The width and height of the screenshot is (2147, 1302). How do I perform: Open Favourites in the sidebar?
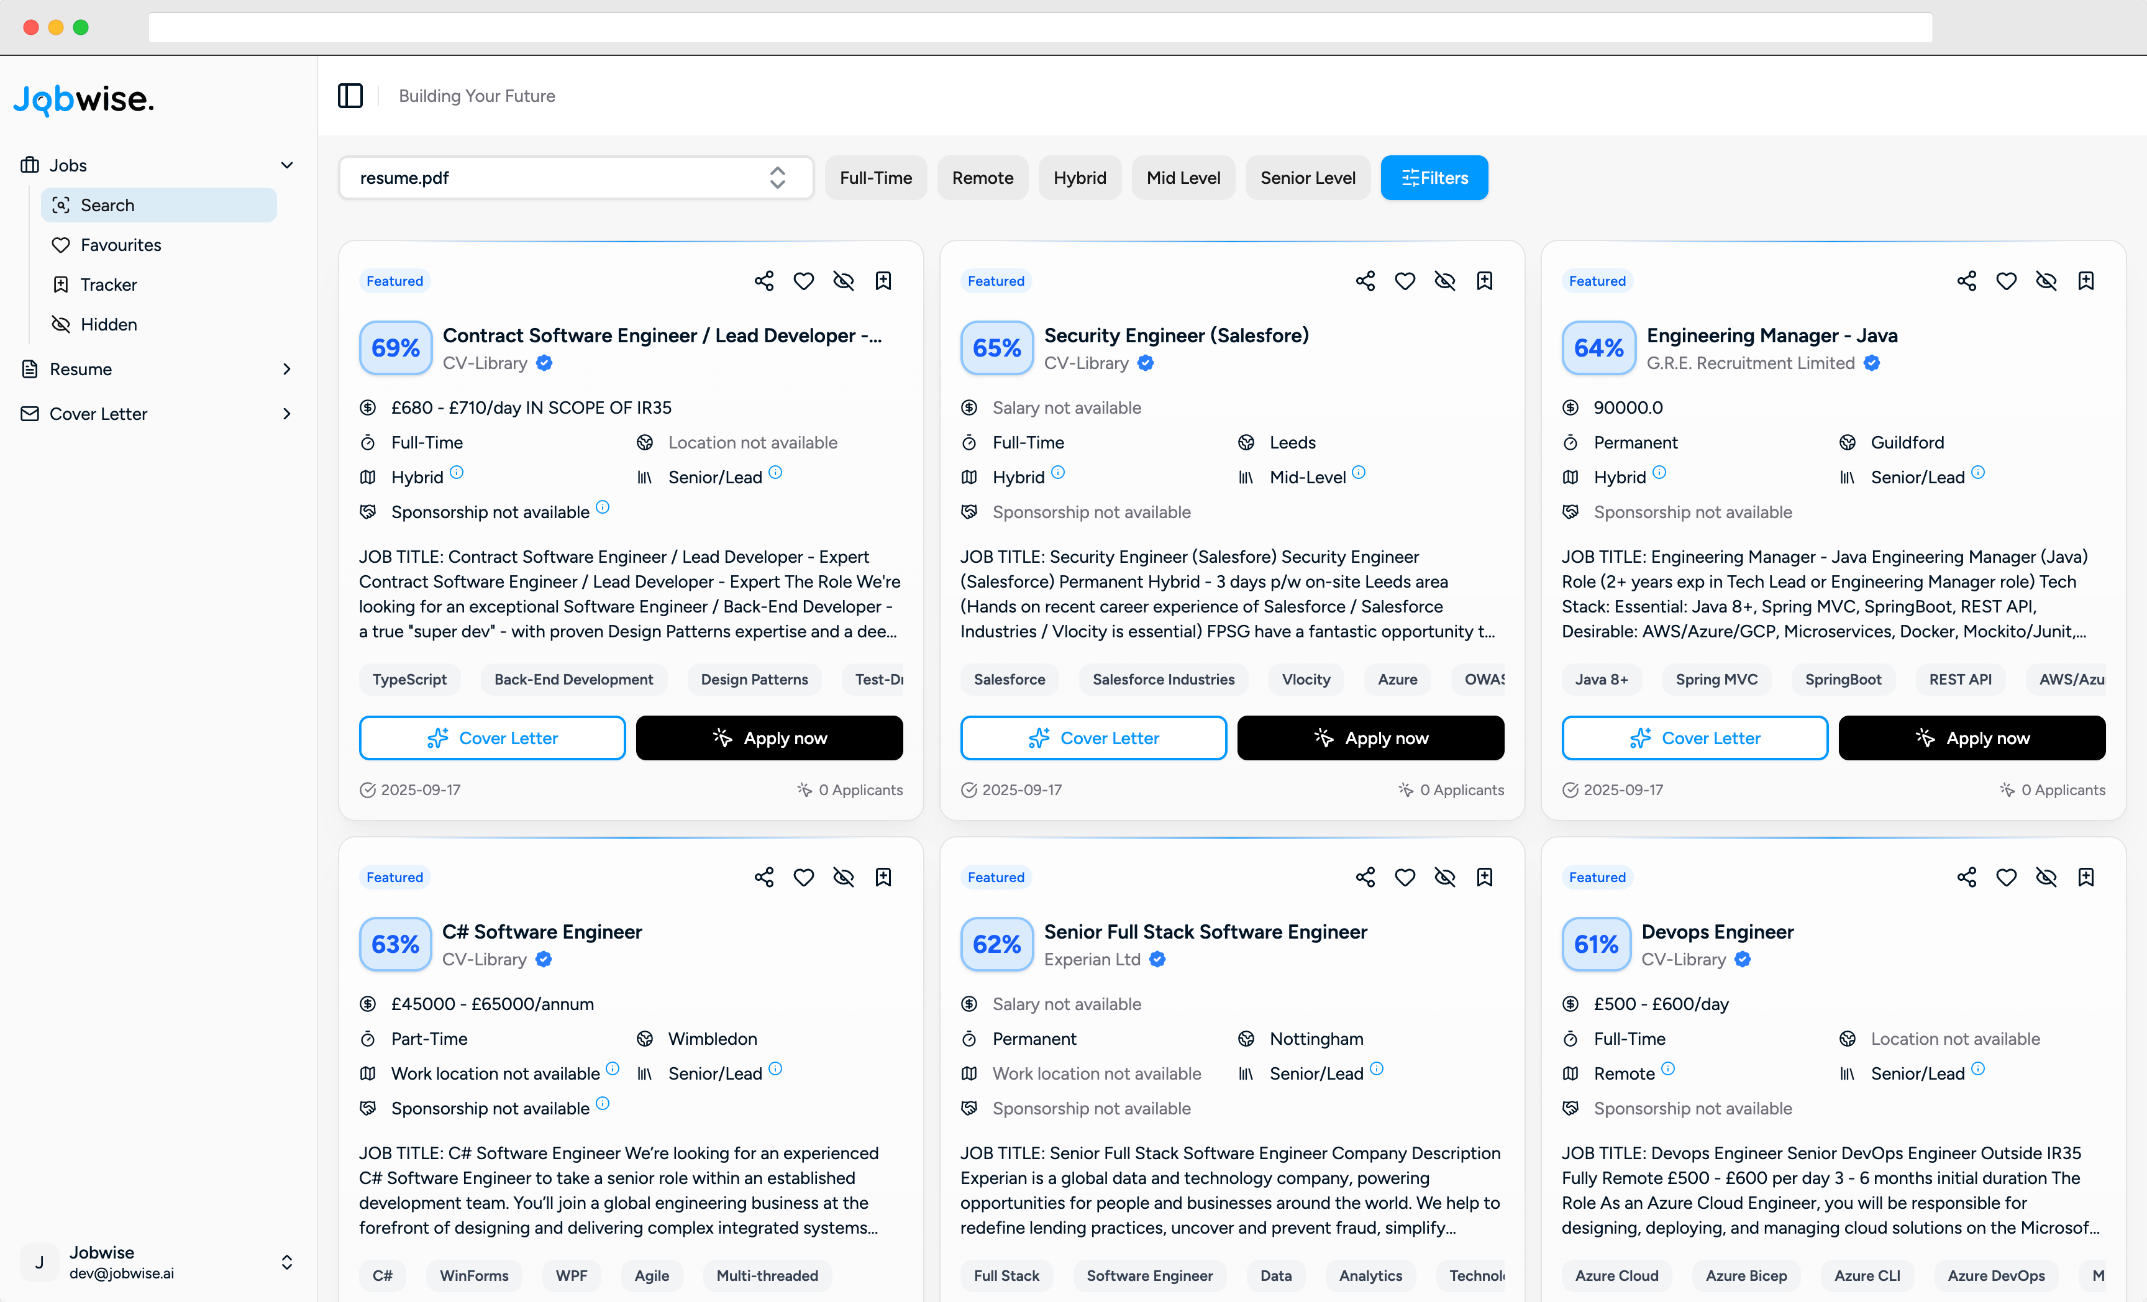pyautogui.click(x=158, y=245)
